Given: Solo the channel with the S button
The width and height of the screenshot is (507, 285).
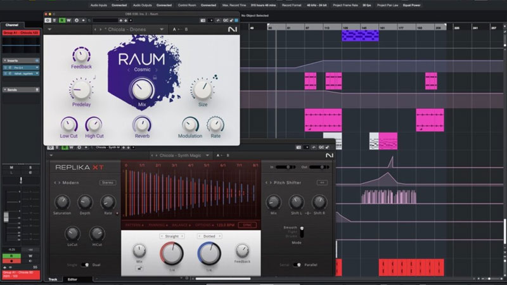Looking at the screenshot, I should tap(30, 167).
